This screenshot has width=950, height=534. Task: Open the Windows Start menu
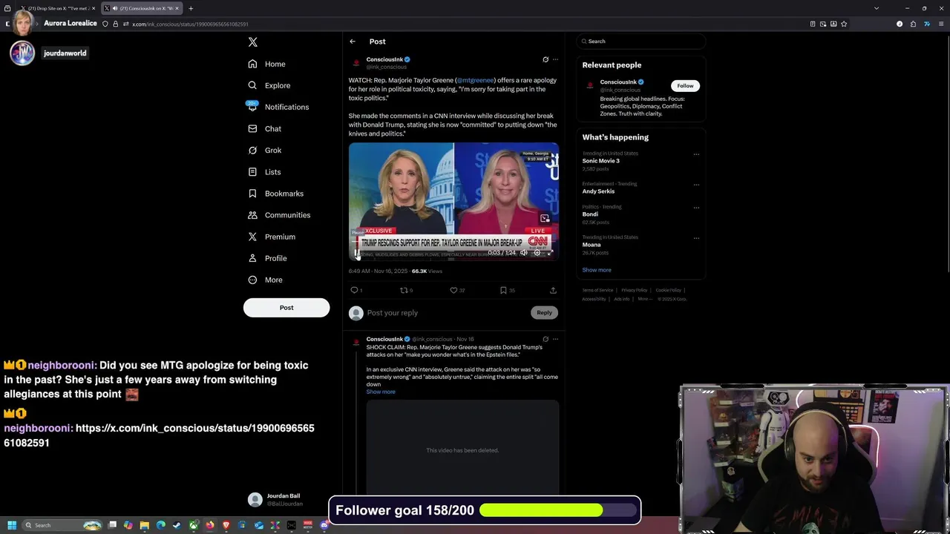11,525
